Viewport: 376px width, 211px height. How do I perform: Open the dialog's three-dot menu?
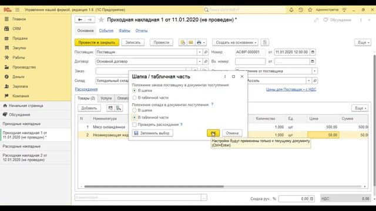pos(225,77)
